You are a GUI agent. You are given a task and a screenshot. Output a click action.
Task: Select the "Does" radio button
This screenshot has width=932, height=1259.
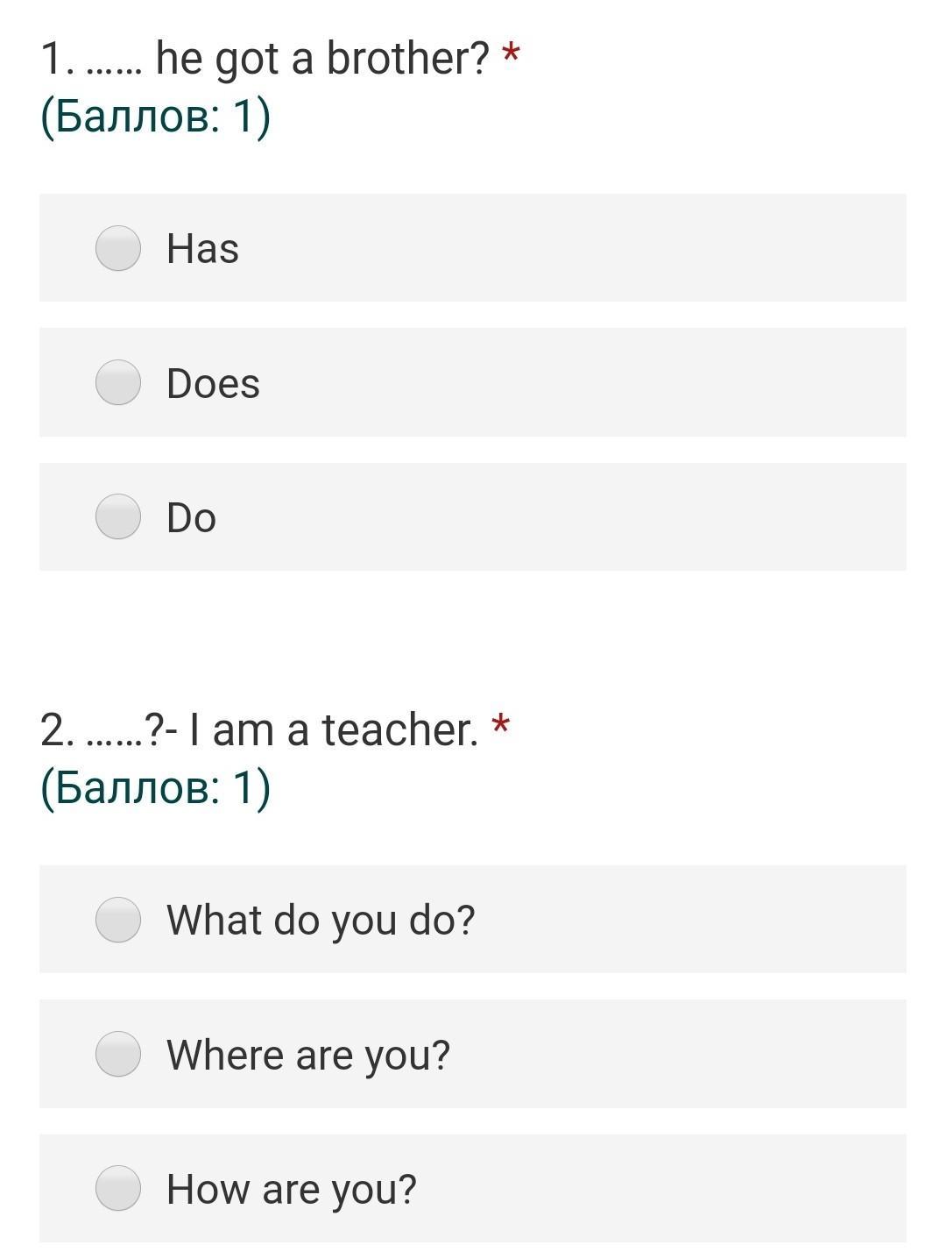pyautogui.click(x=118, y=382)
